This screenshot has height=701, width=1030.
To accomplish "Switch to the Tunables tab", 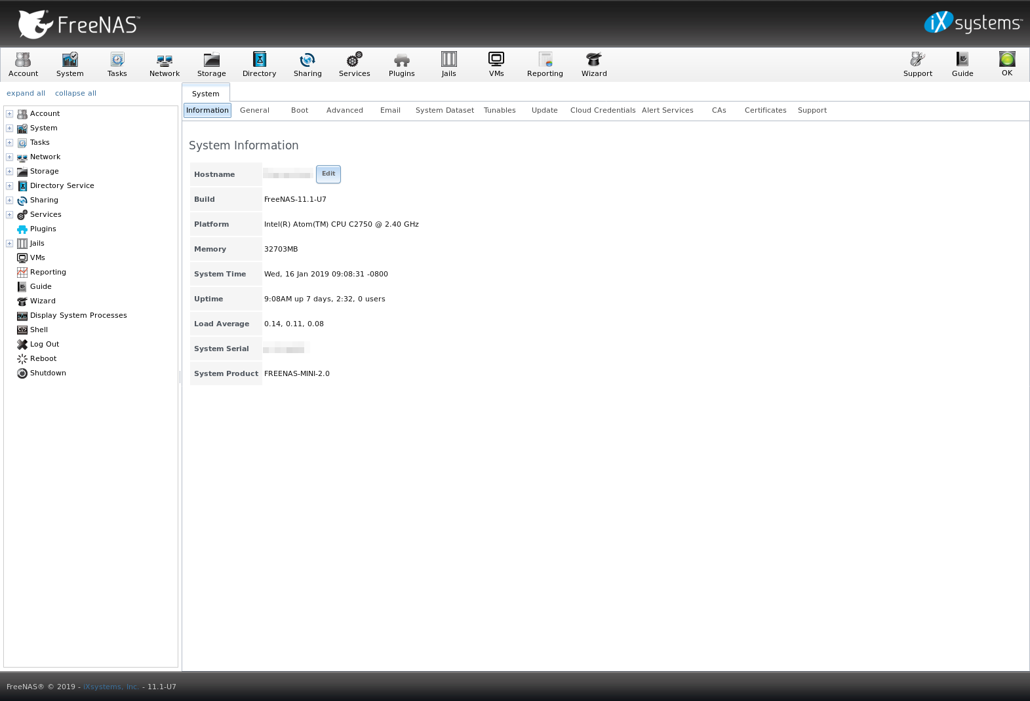I will [500, 110].
